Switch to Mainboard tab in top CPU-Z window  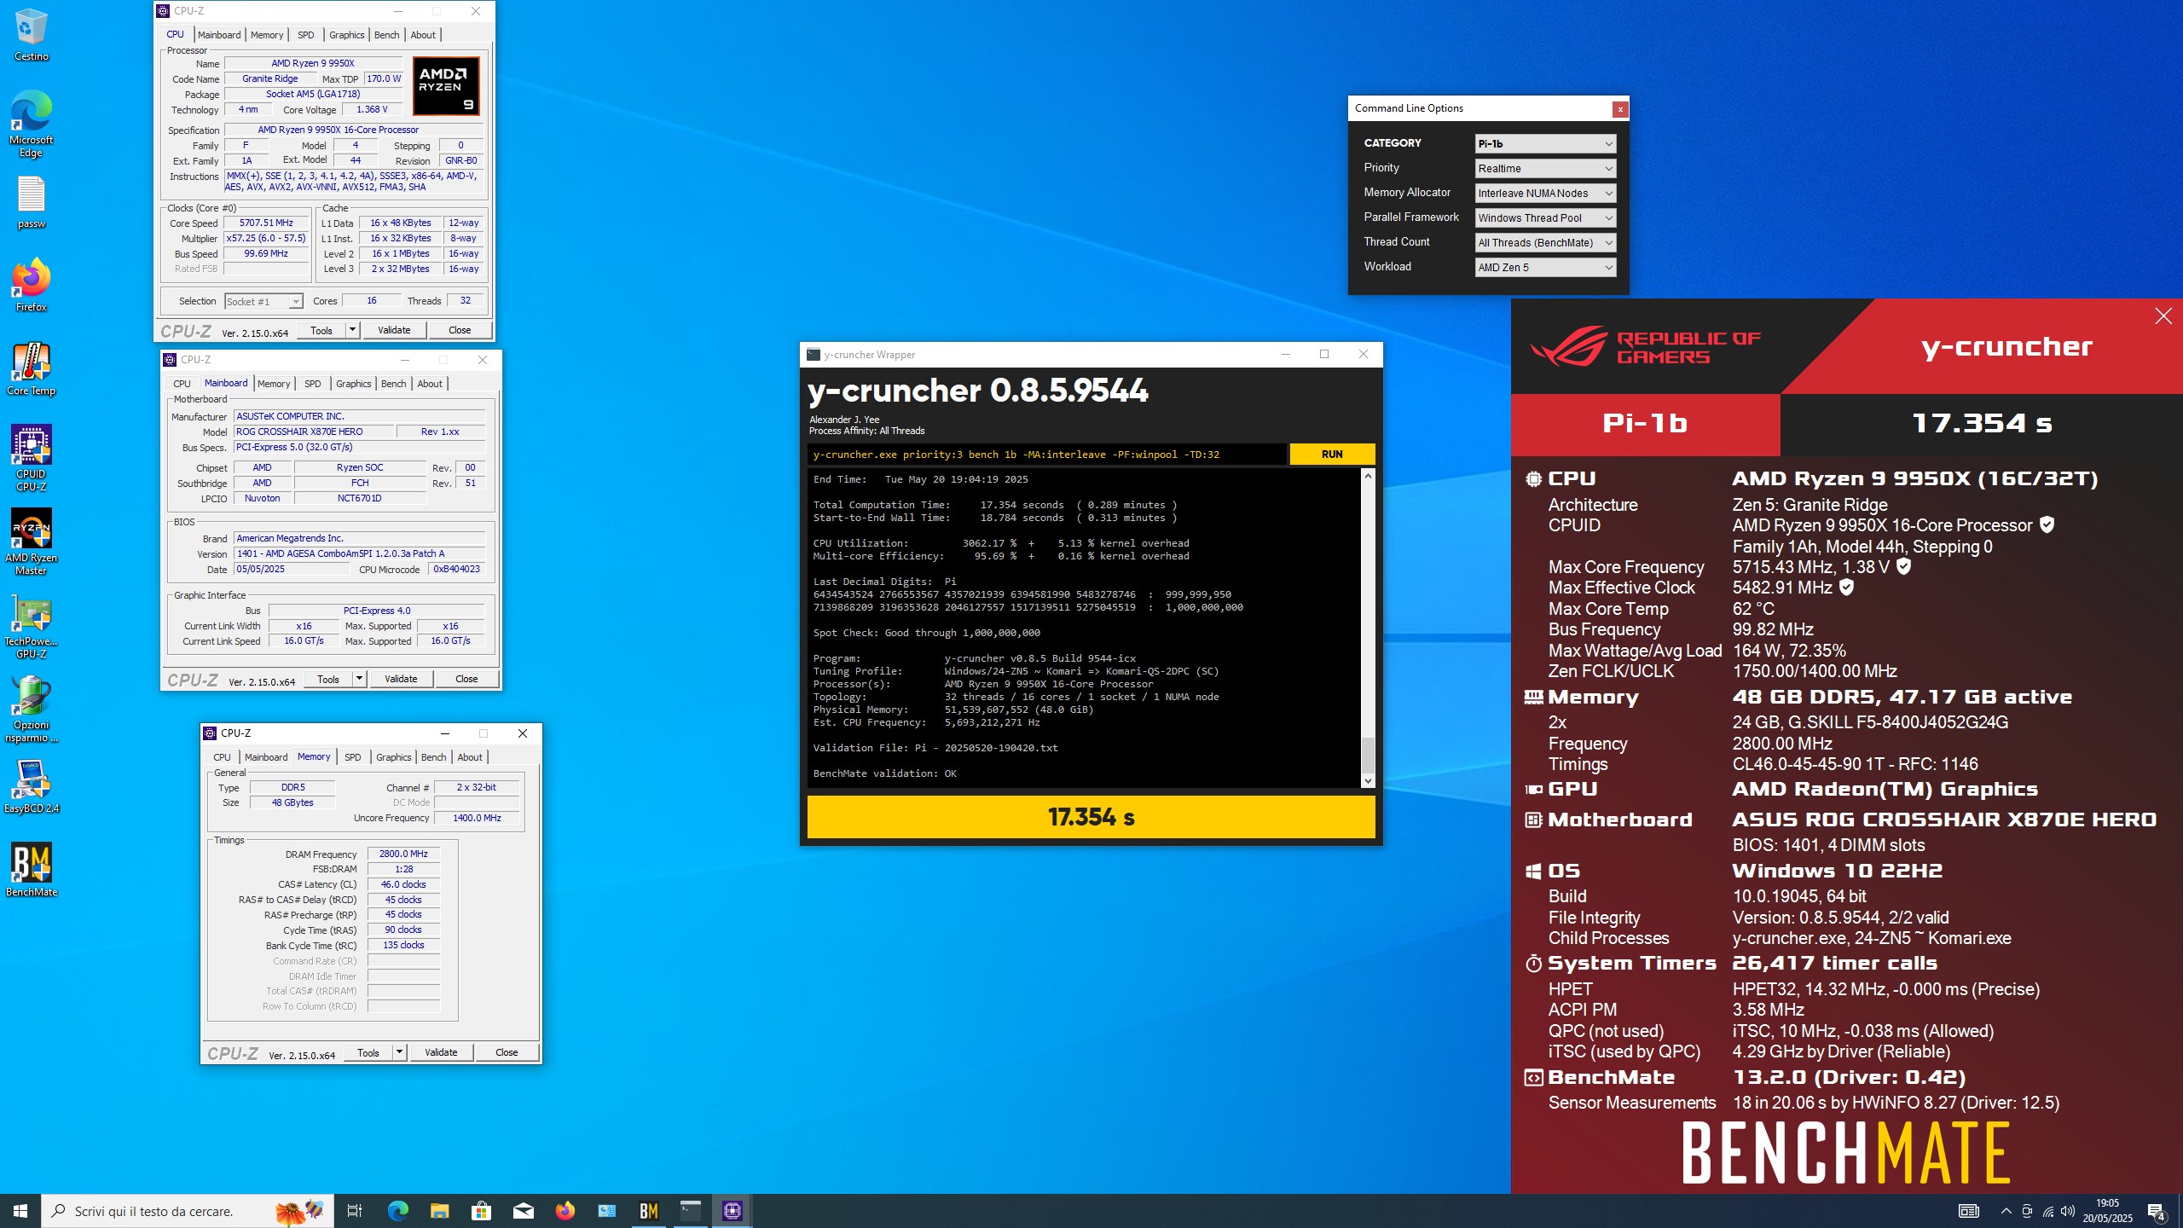pyautogui.click(x=219, y=35)
